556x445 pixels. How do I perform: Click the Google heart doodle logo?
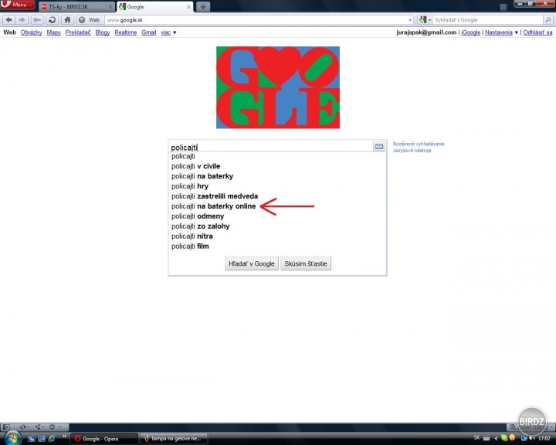click(x=278, y=87)
